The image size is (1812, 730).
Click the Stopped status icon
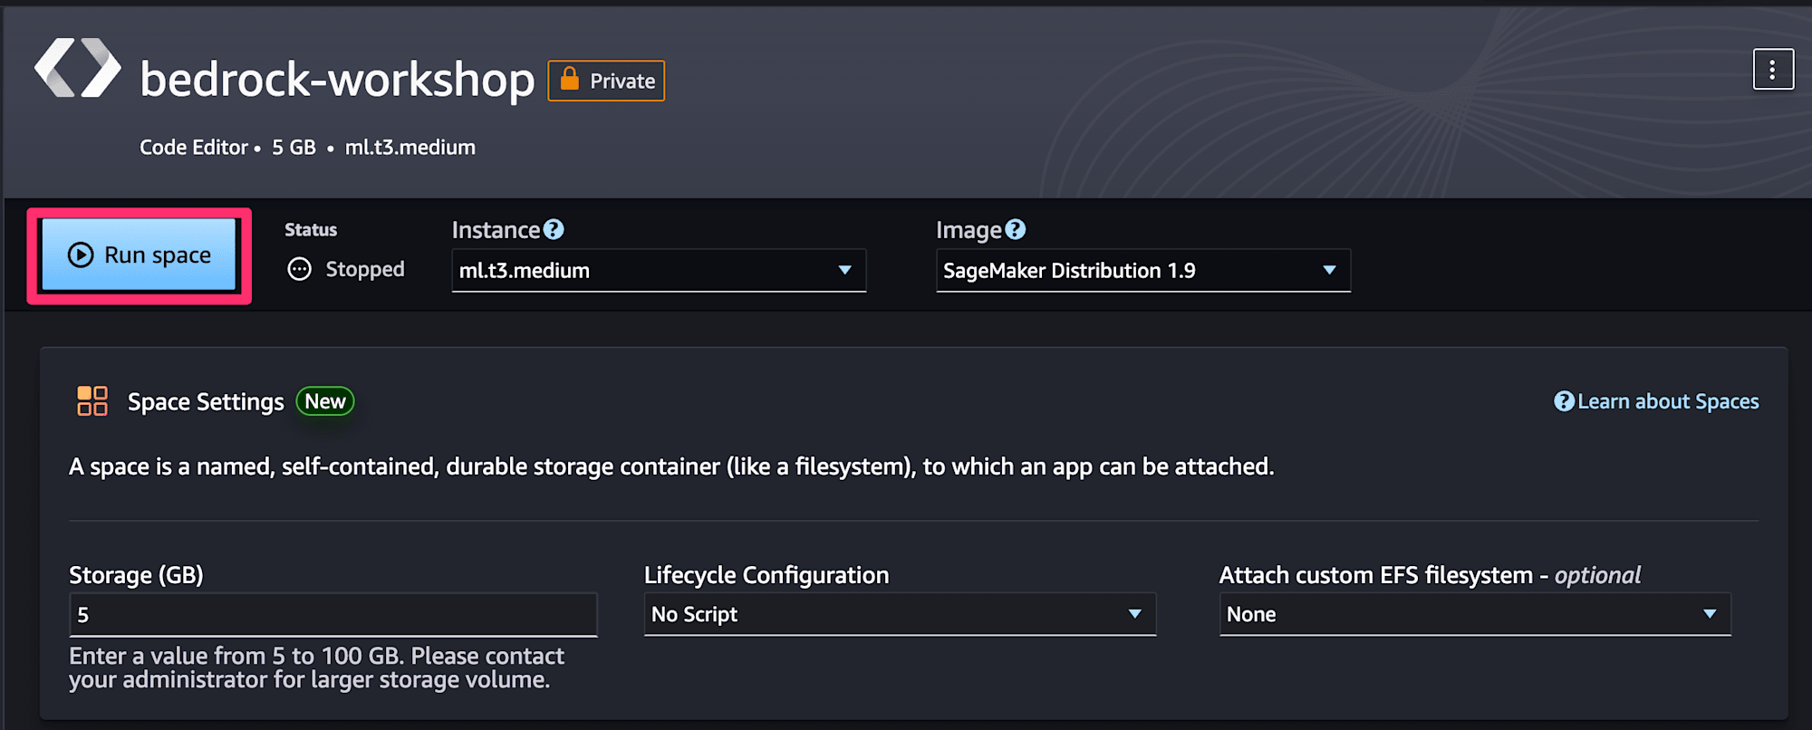pos(299,269)
